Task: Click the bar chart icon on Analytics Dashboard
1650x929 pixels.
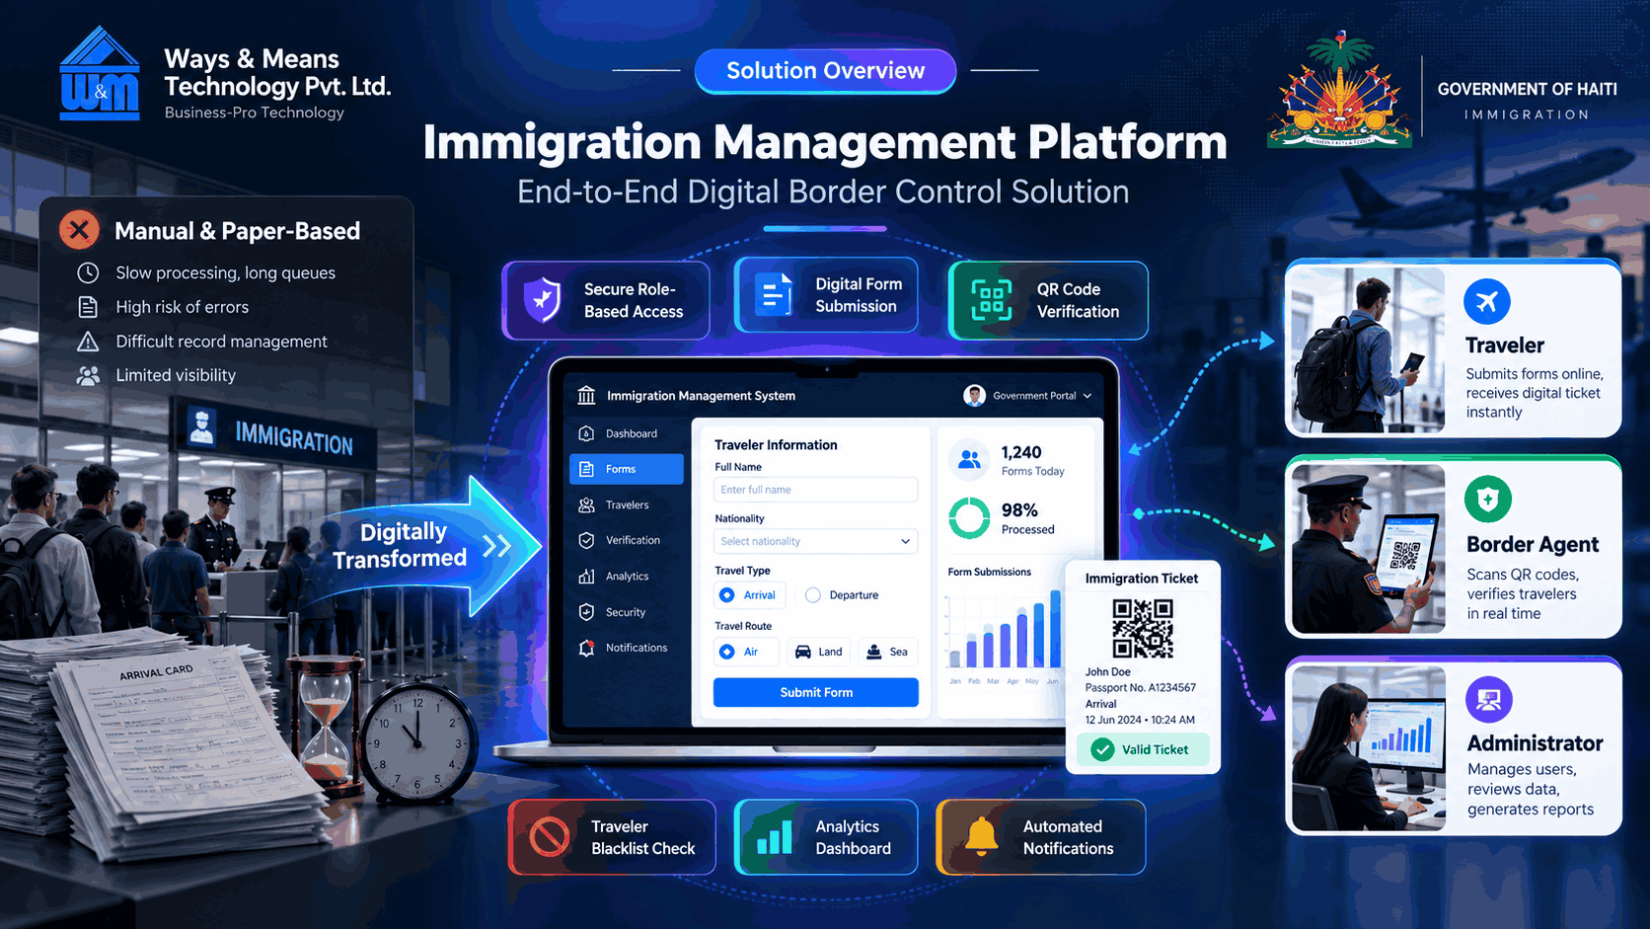Action: (775, 836)
